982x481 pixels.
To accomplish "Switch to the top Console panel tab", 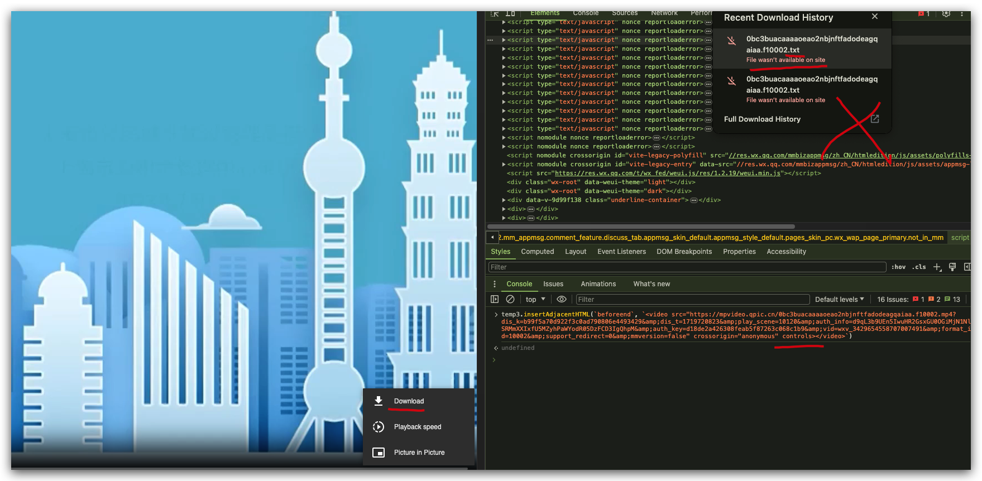I will [x=586, y=13].
